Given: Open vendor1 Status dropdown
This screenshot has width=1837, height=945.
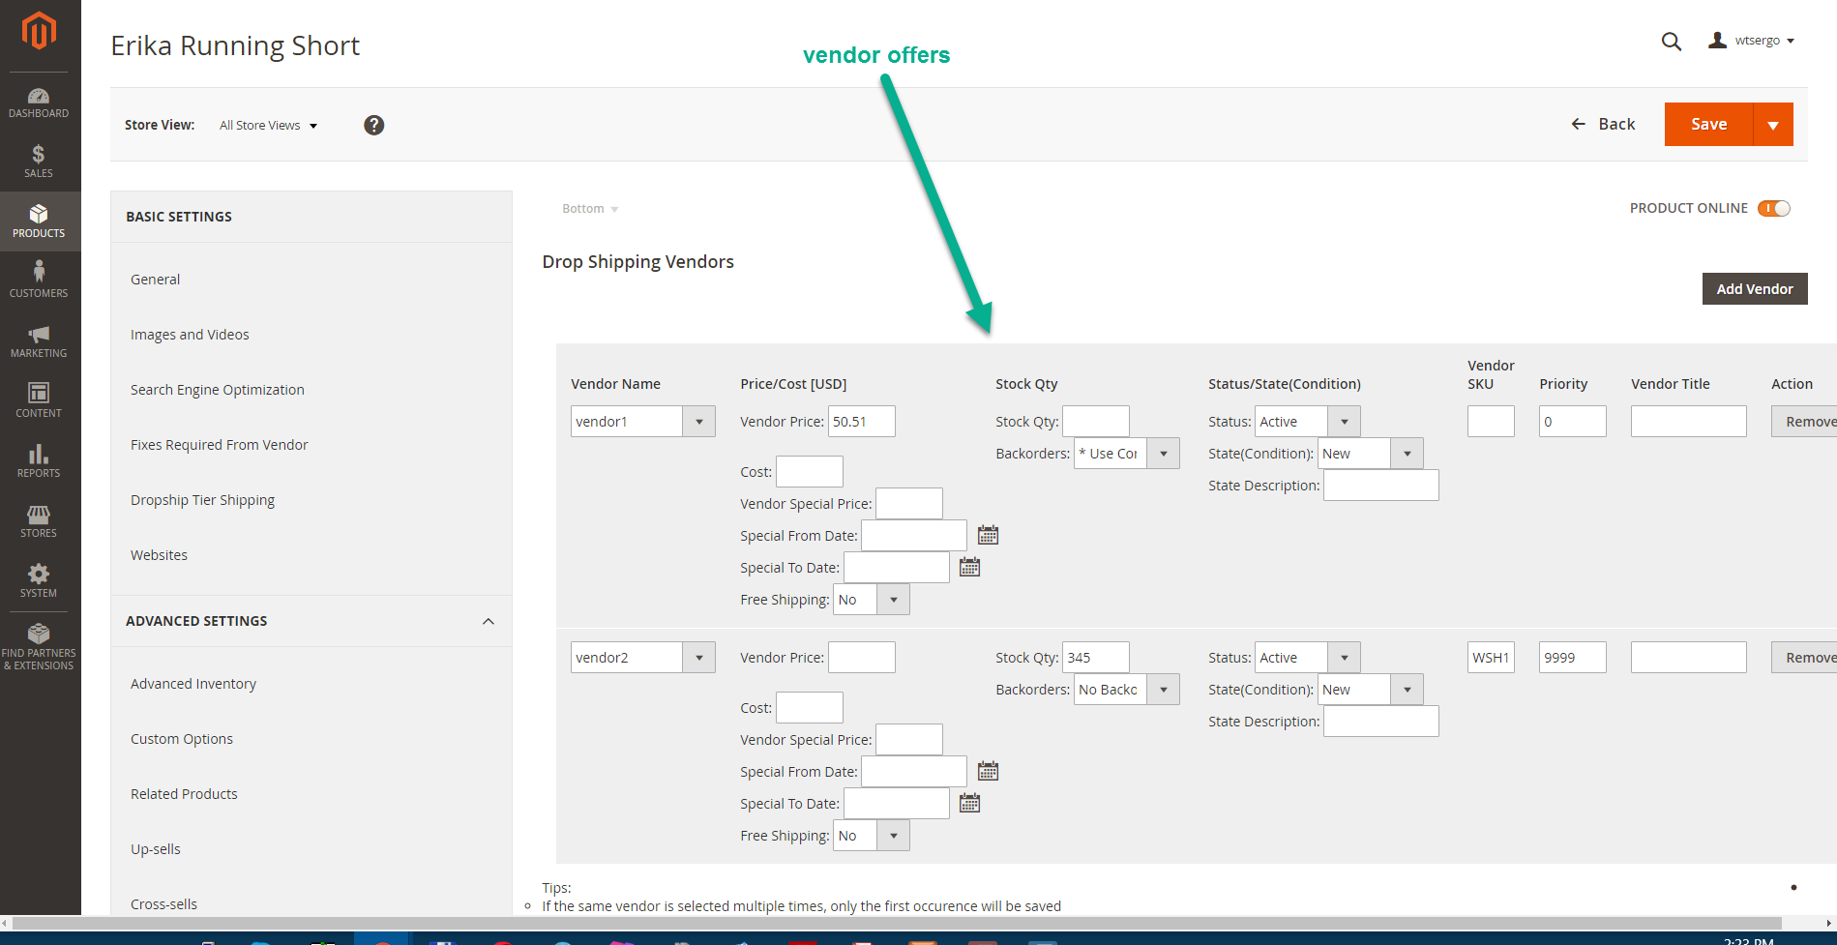Looking at the screenshot, I should 1308,422.
